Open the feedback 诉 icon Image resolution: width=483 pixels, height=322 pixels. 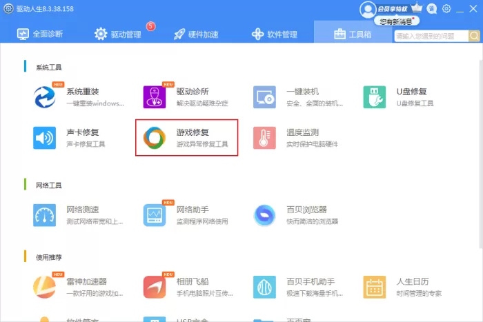pyautogui.click(x=432, y=9)
